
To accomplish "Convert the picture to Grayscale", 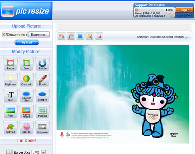I will [43, 128].
